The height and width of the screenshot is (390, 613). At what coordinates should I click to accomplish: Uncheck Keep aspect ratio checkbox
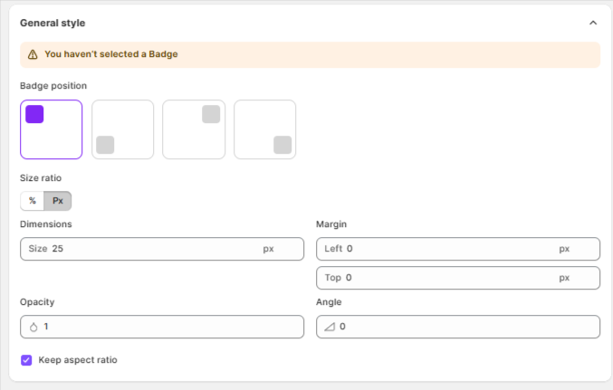click(26, 360)
